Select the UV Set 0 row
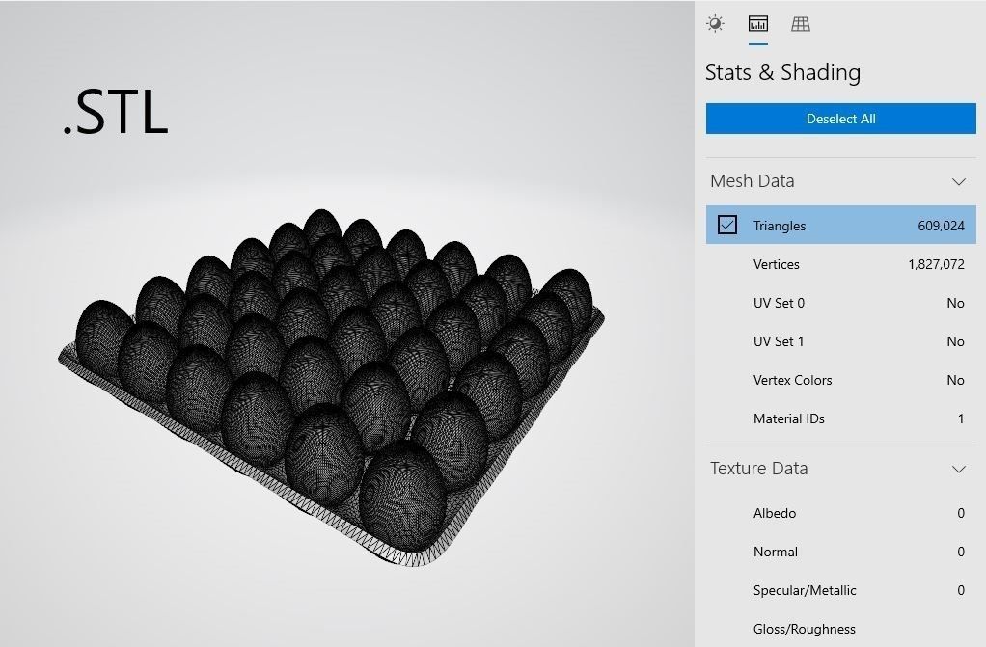 coord(840,303)
